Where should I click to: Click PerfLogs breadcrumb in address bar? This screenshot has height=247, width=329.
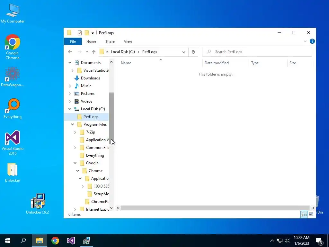click(x=150, y=52)
